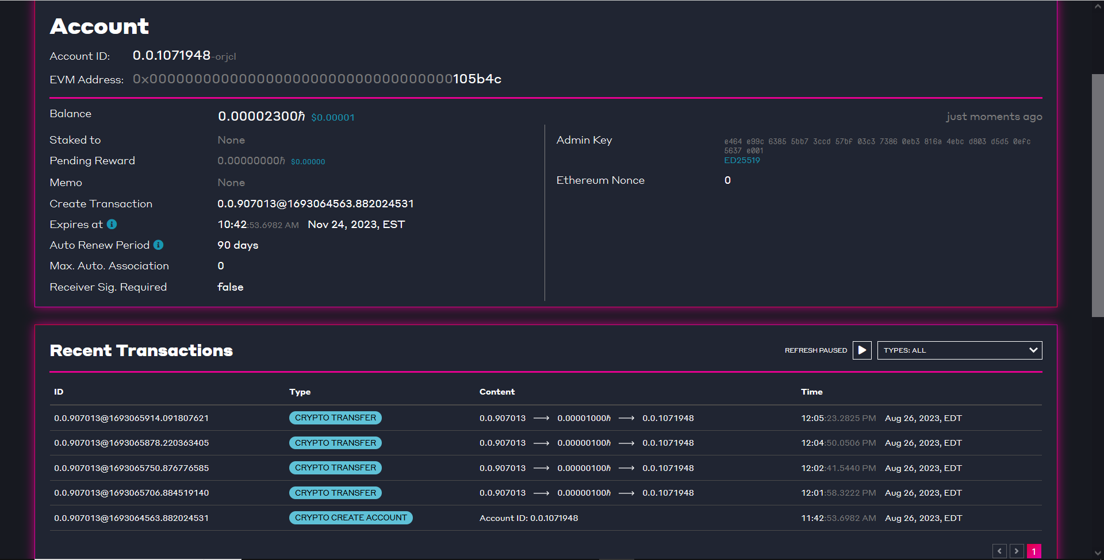Click the EVM Address value
Image resolution: width=1104 pixels, height=560 pixels.
(x=317, y=79)
